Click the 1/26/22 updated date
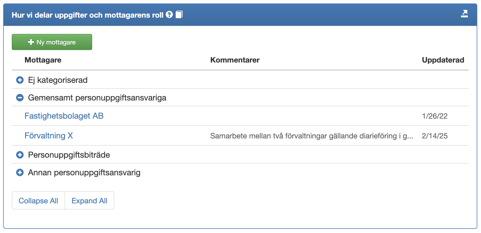481x233 pixels. [435, 116]
